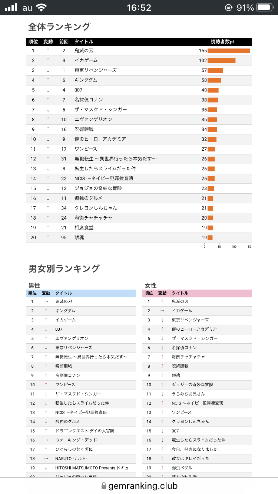Click the 変動 header in the male table
278x494 pixels.
tap(46, 293)
